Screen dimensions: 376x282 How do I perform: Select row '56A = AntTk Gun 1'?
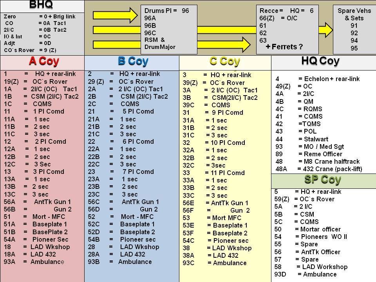(38, 202)
